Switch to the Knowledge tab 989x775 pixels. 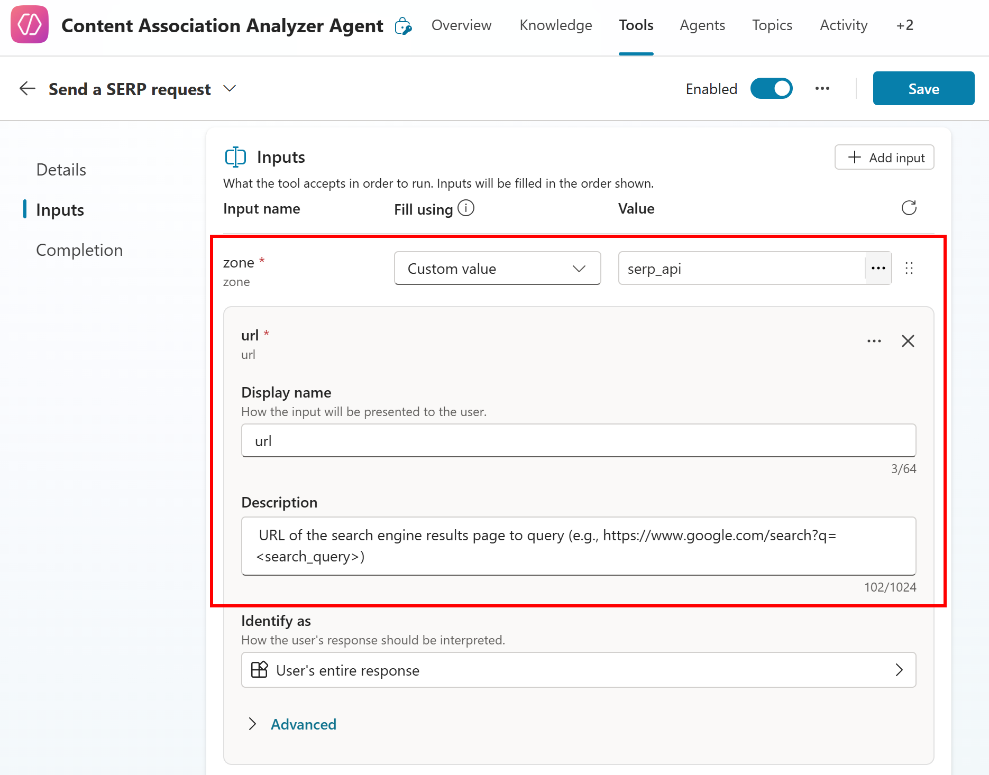555,25
